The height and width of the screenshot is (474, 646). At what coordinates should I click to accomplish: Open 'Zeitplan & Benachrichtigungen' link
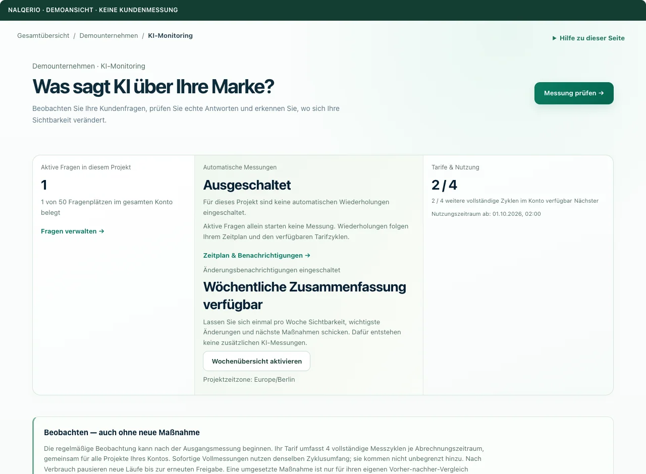click(x=257, y=256)
